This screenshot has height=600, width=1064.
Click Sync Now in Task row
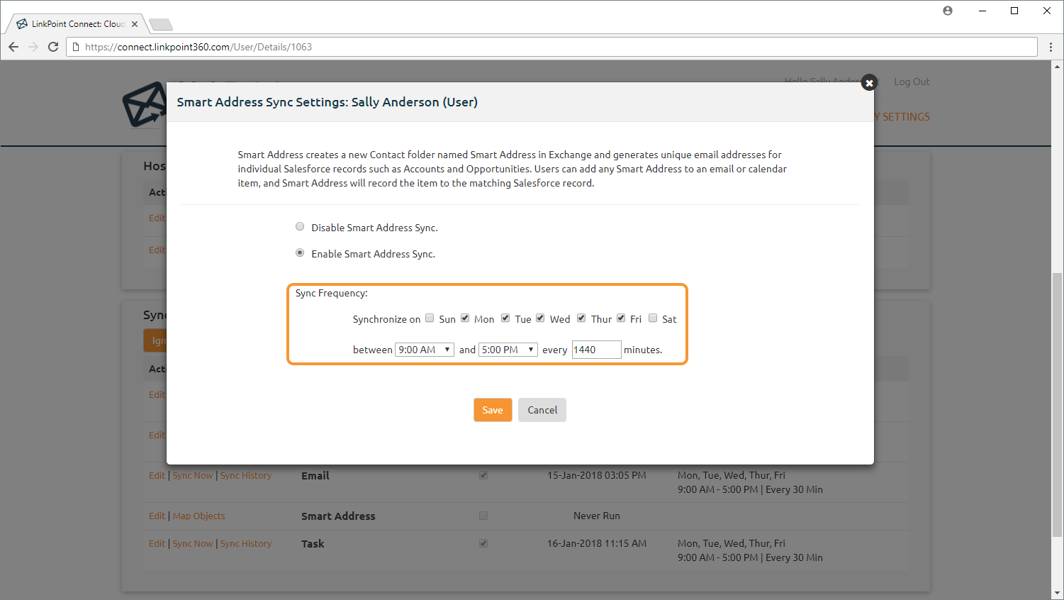click(193, 543)
